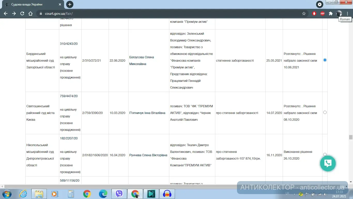The image size is (353, 199).
Task: Open the Adblock Plus (ABP) extension
Action: coord(322,13)
